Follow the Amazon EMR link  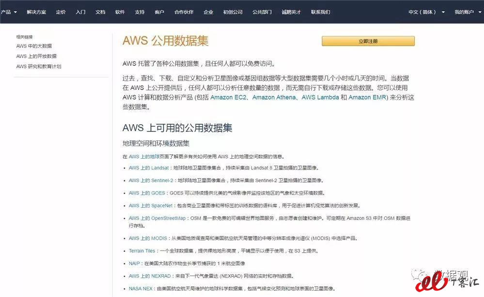tap(367, 98)
